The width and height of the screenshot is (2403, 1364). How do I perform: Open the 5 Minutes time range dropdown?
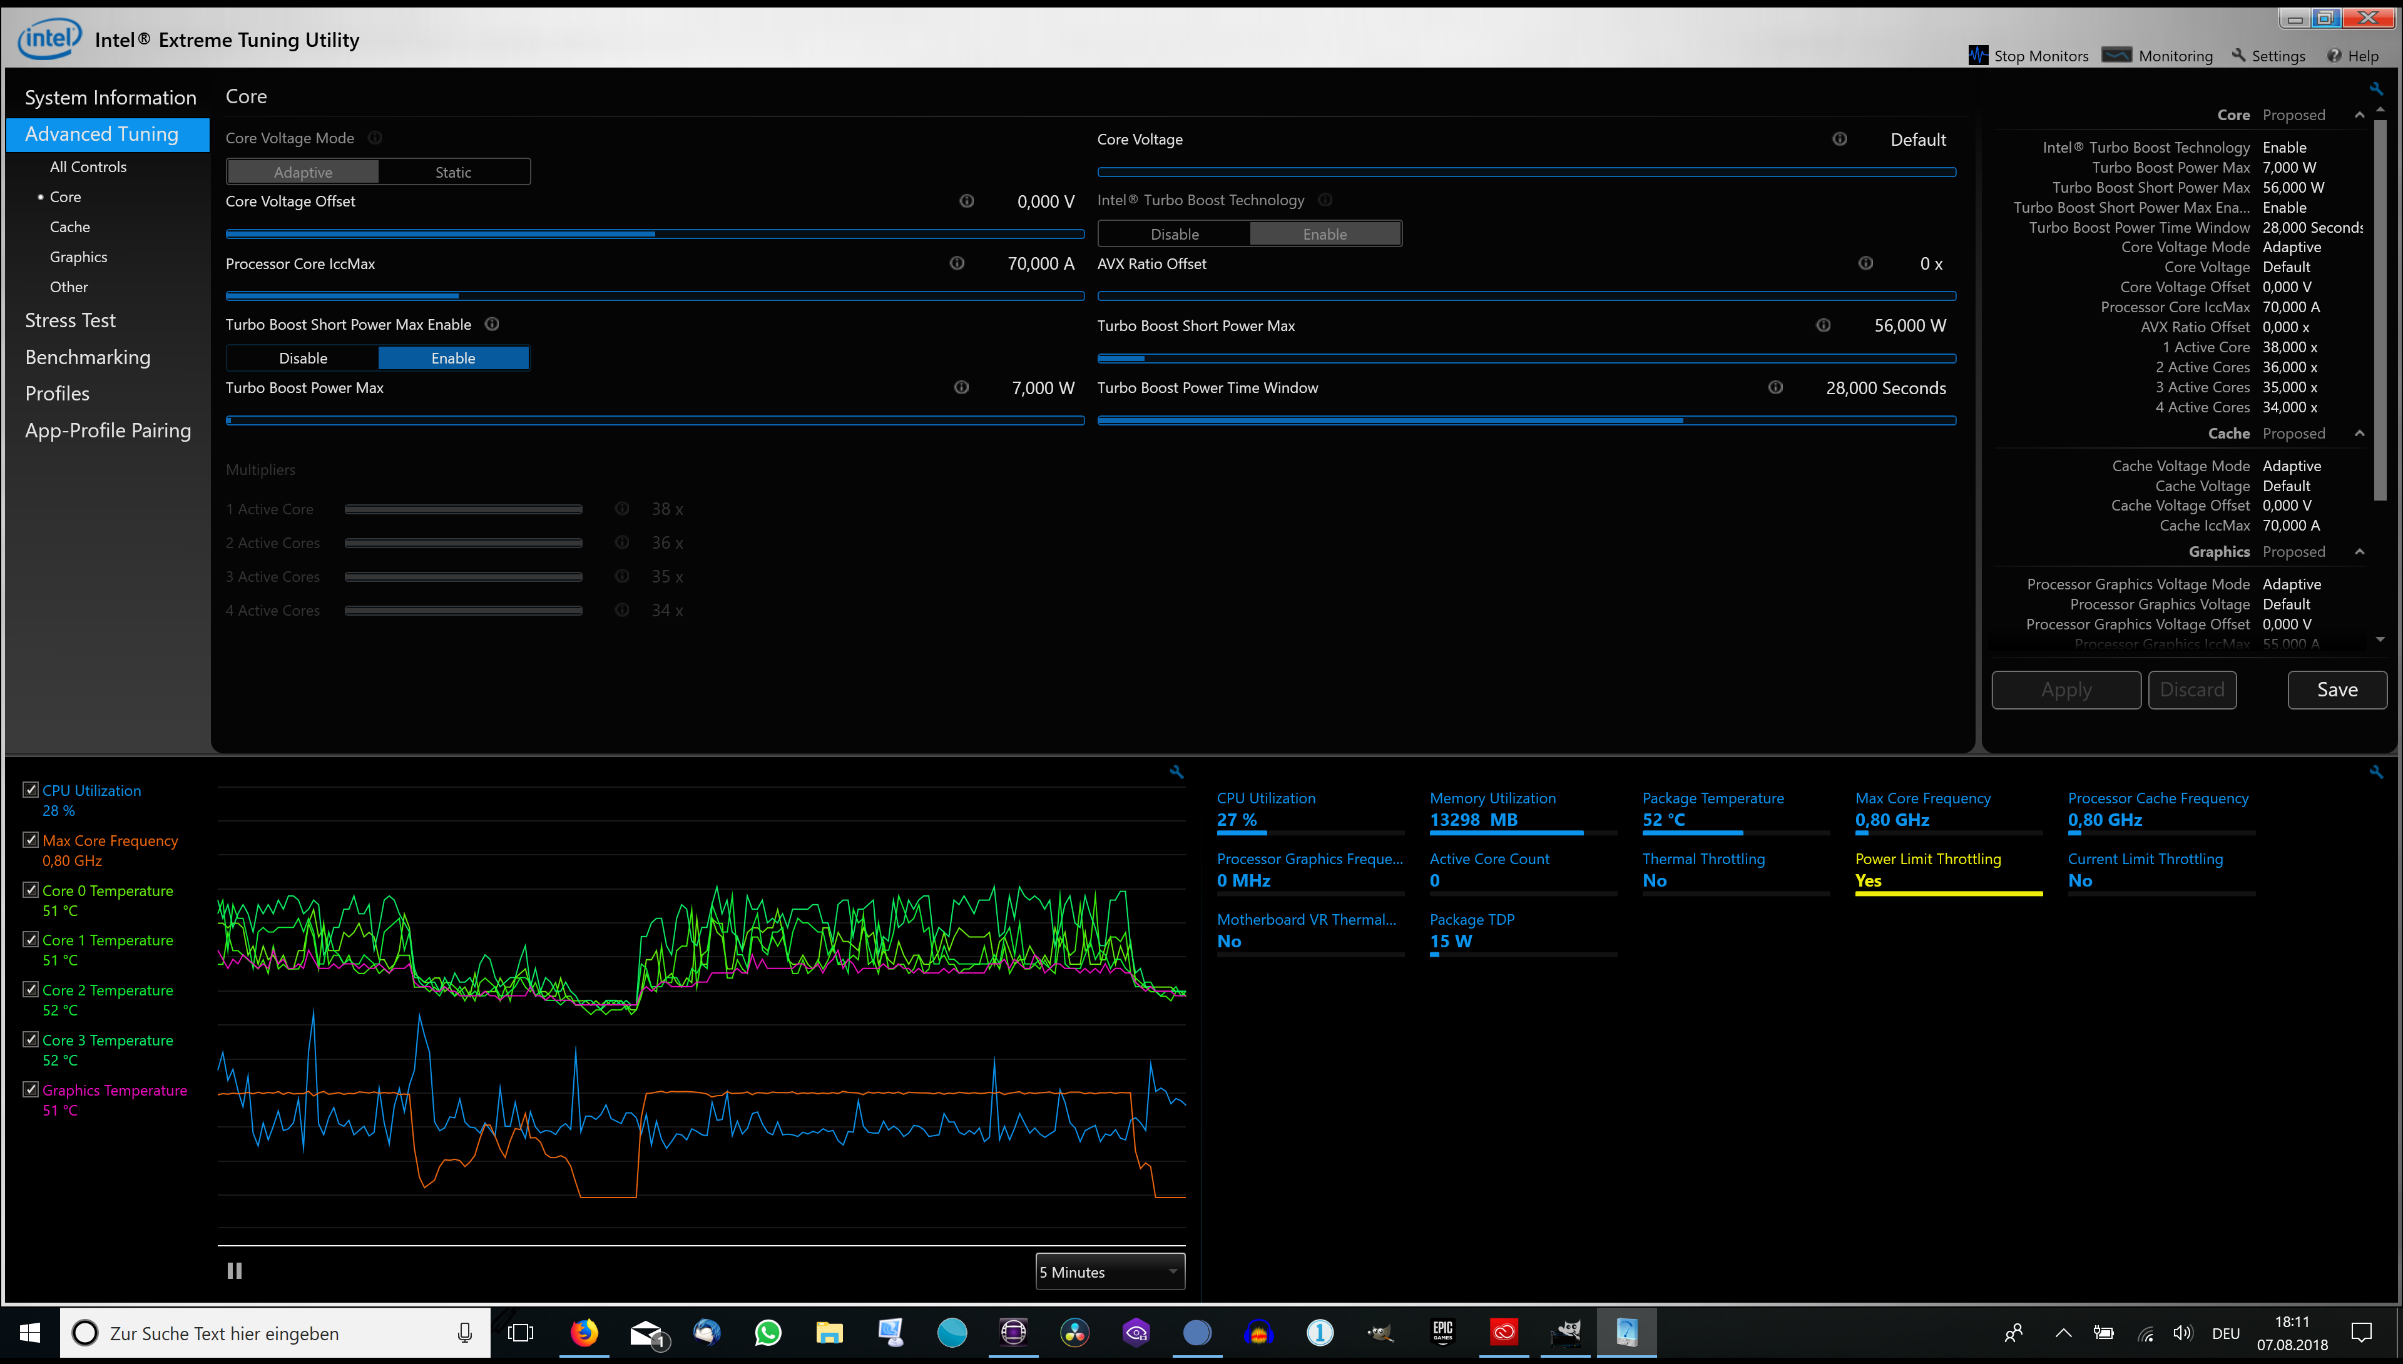[1110, 1271]
